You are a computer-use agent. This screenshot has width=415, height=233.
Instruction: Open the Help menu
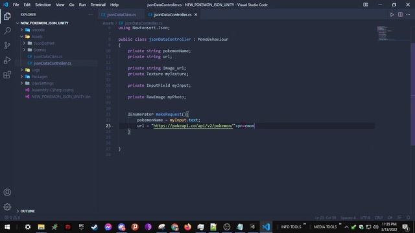pyautogui.click(x=114, y=5)
